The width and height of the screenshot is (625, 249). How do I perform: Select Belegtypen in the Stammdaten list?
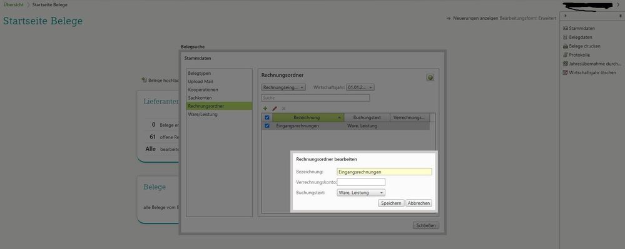(200, 73)
